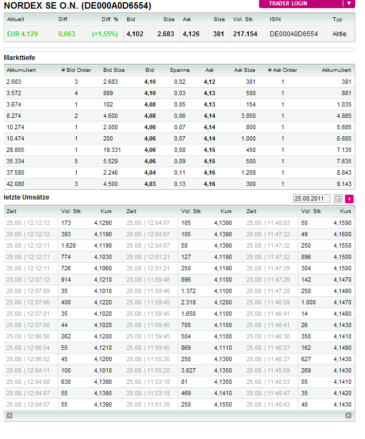Click the scrollbar's right arrow

pos(350,416)
